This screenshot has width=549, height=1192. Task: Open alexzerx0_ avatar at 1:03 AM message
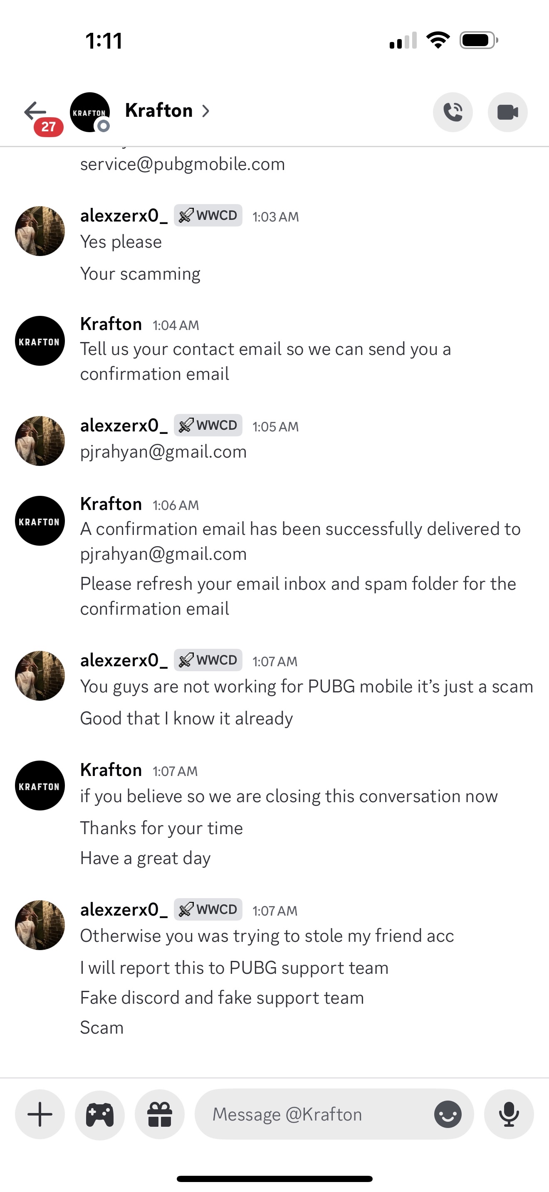pos(40,231)
